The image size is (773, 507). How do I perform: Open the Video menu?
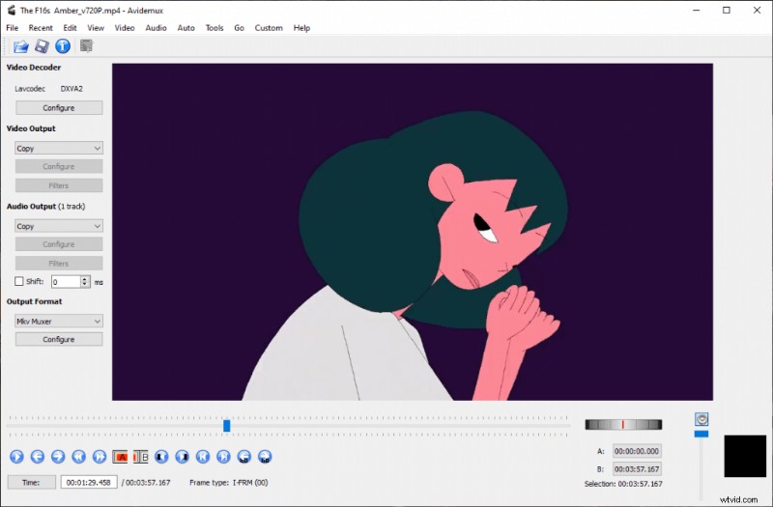point(125,28)
